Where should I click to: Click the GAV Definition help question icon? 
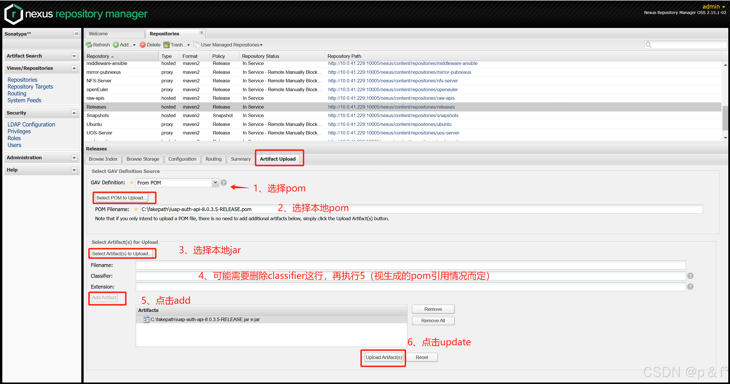(x=224, y=183)
